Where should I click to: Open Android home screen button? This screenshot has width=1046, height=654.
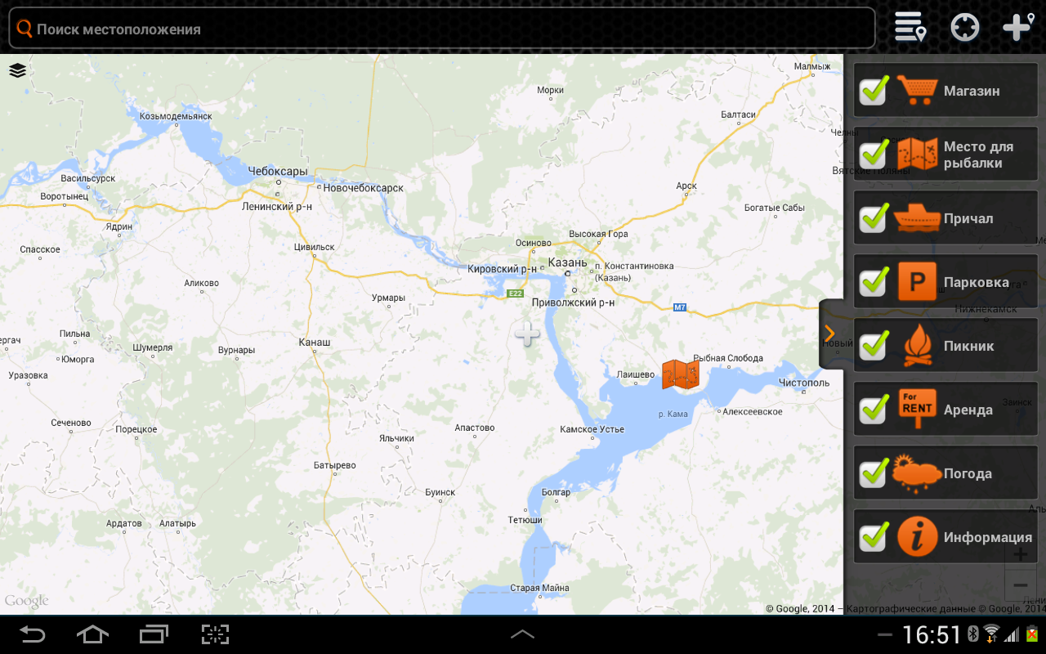tap(92, 634)
